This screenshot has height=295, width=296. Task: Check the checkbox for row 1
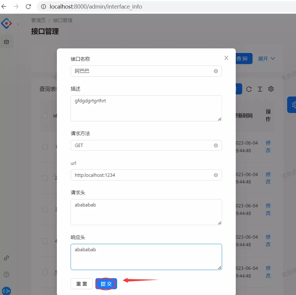[x=45, y=147]
